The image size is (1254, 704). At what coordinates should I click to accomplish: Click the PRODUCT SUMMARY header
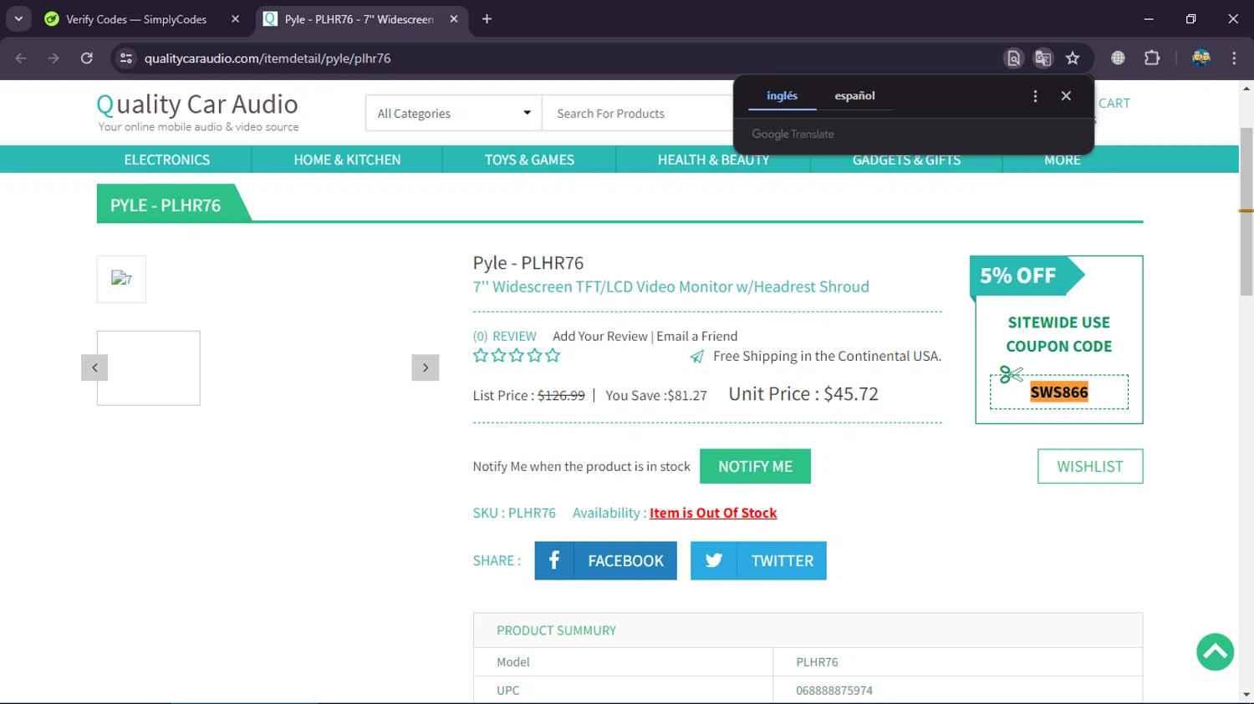(x=557, y=631)
